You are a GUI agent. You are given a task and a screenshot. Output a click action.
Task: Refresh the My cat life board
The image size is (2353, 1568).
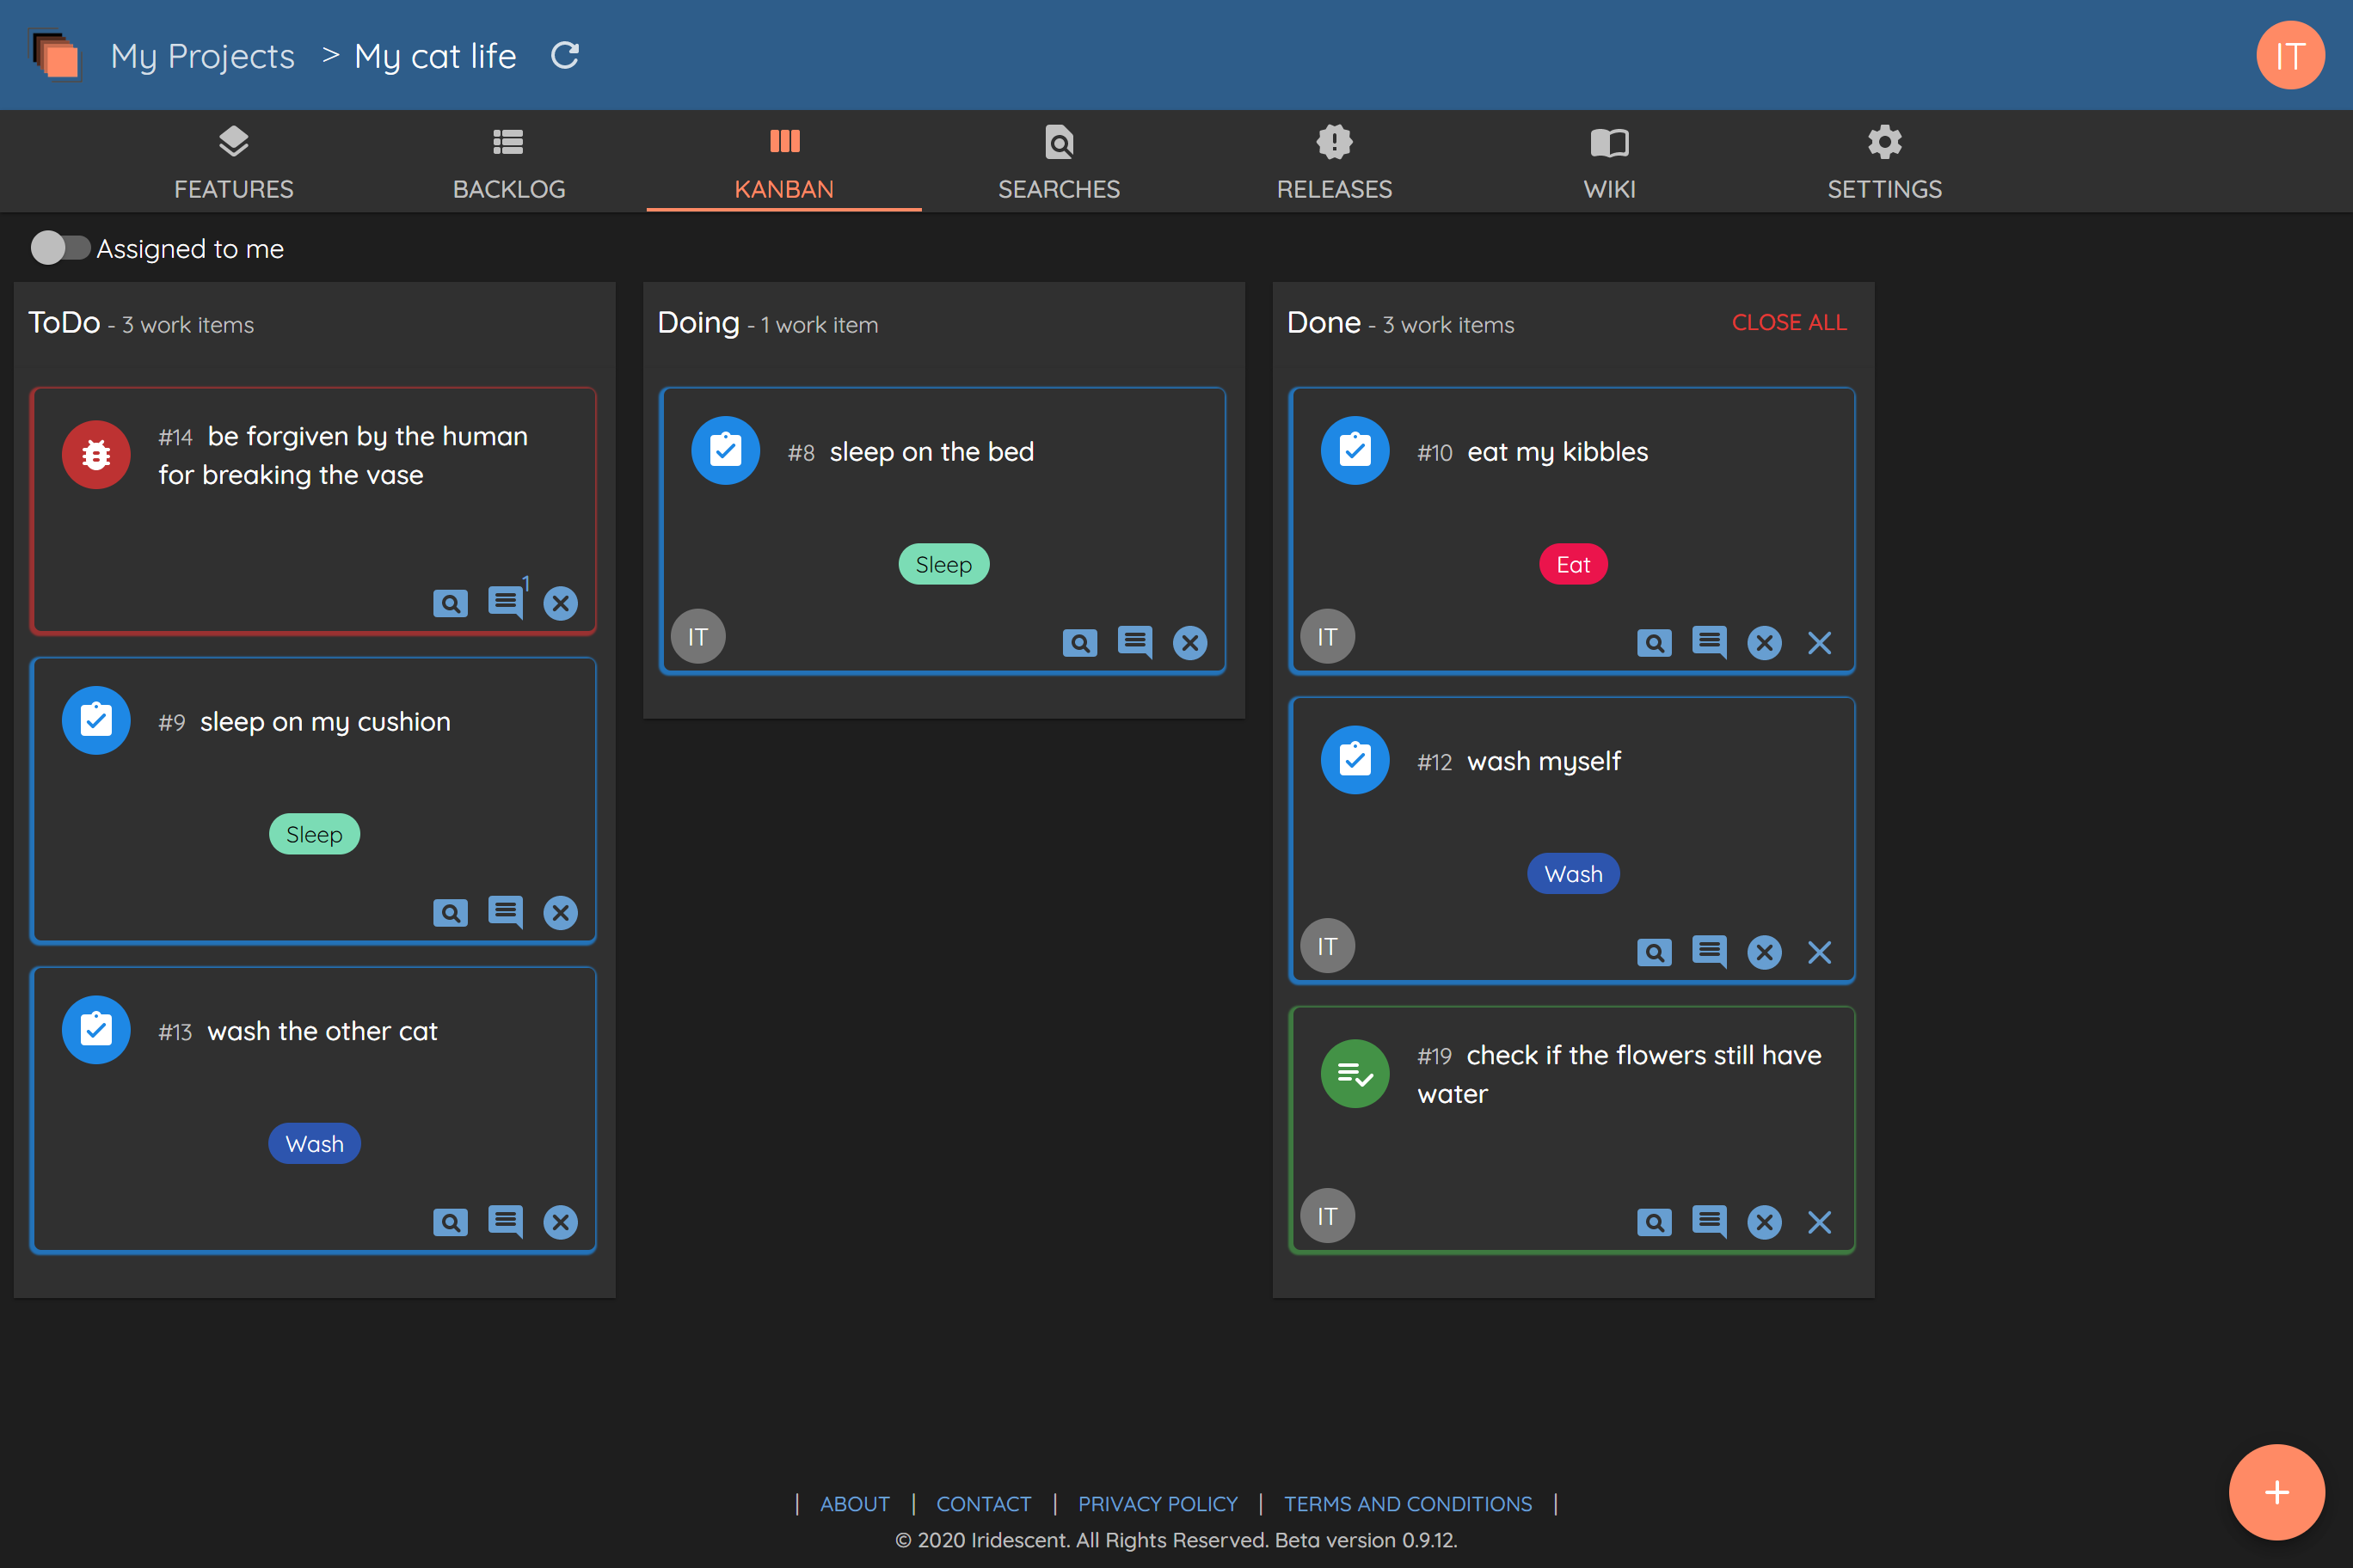point(564,55)
